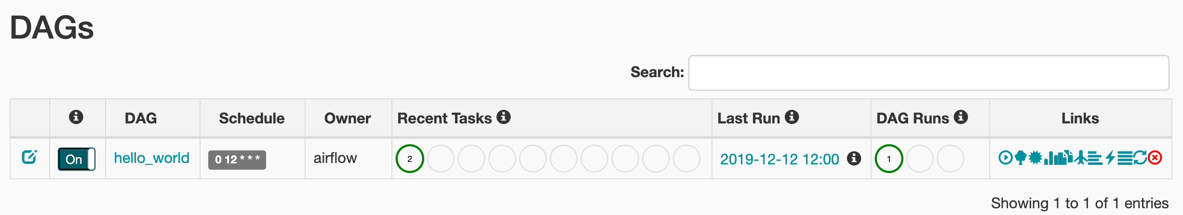The height and width of the screenshot is (215, 1183).
Task: Focus the Search input field
Action: tap(929, 73)
